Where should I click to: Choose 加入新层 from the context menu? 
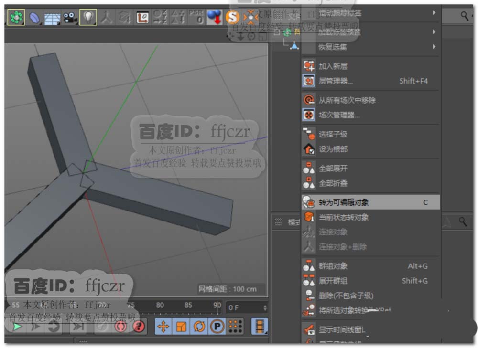click(371, 66)
